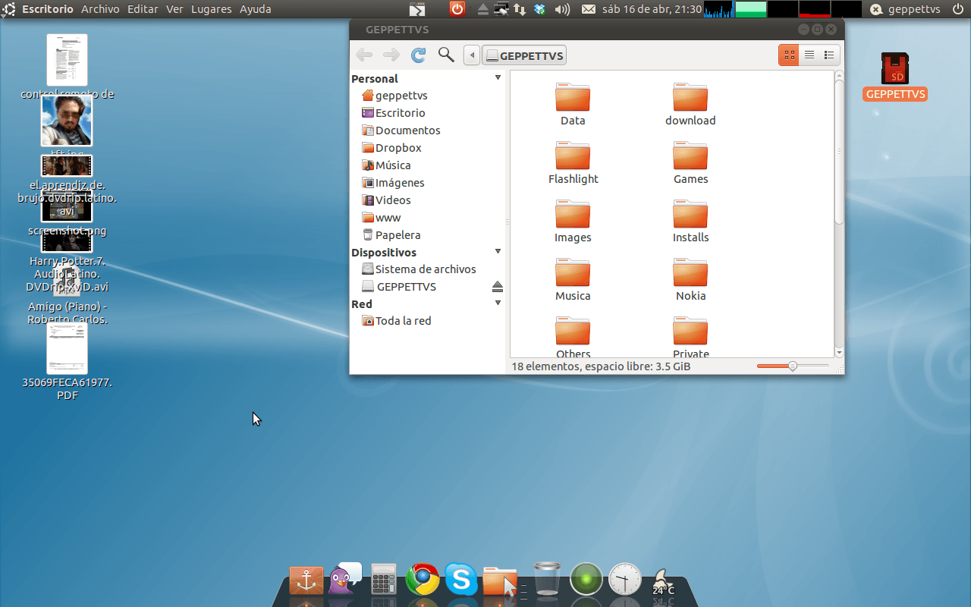The image size is (971, 607).
Task: Collapse the Personal sidebar section
Action: [498, 78]
